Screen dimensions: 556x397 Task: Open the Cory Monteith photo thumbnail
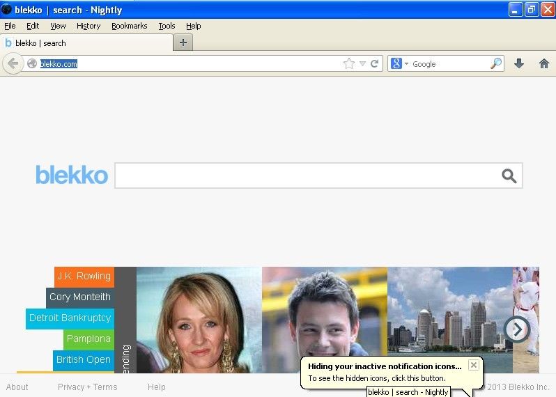click(x=325, y=312)
